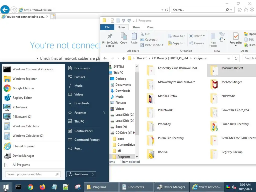Click Programs in the breadcrumb path
Viewport: 256px width, 192px height.
click(200, 58)
